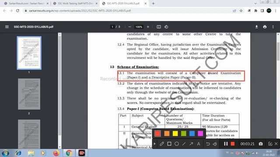The width and height of the screenshot is (280, 157).
Task: Take a screenshot with camera icon
Action: pyautogui.click(x=261, y=144)
